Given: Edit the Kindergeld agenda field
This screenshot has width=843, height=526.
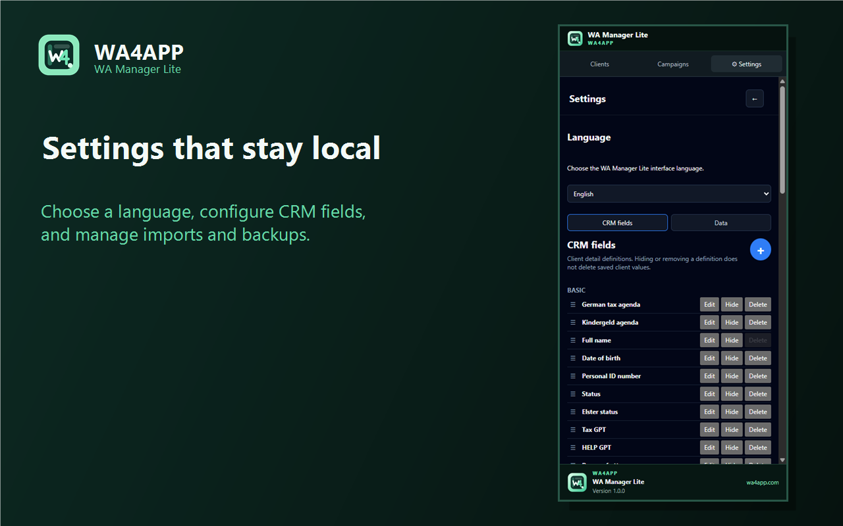Looking at the screenshot, I should click(x=709, y=322).
